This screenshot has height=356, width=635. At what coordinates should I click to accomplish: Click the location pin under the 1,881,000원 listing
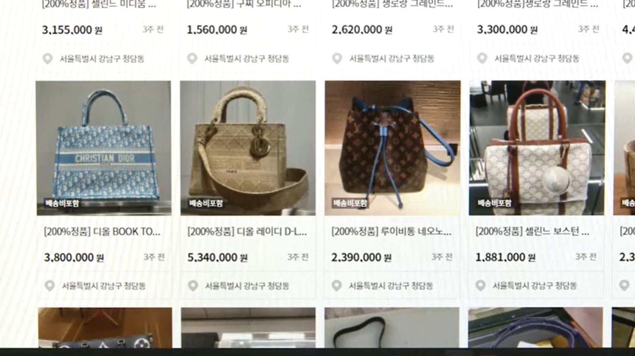(x=481, y=286)
